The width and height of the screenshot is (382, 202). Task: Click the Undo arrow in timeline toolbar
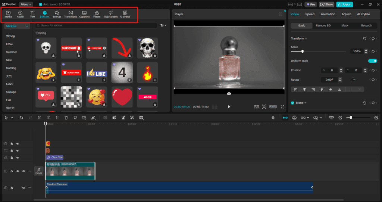click(21, 118)
